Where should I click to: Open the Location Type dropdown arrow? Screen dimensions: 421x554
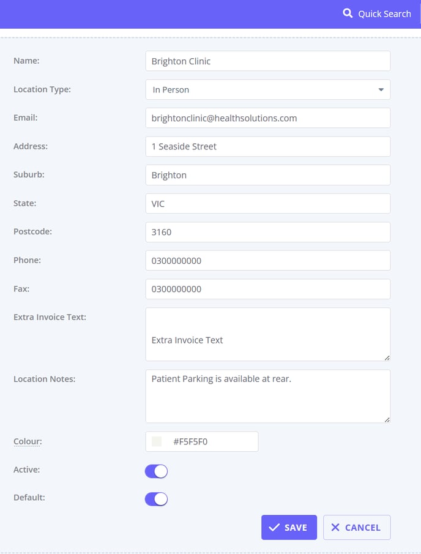coord(381,90)
